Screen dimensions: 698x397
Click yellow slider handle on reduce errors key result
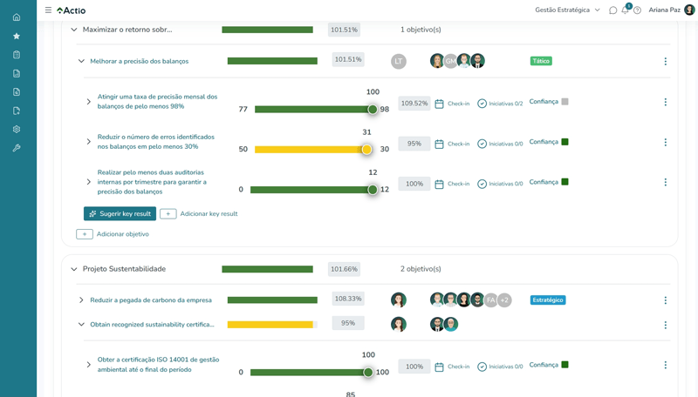[x=366, y=150]
